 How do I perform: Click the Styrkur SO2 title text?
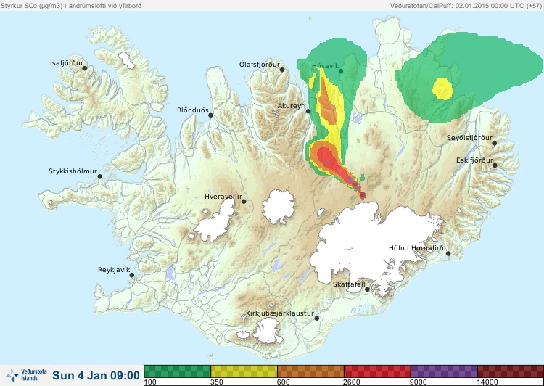[x=71, y=6]
